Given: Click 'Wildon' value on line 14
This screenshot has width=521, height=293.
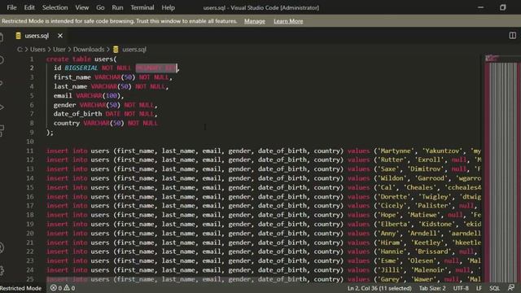Looking at the screenshot, I should pos(392,178).
